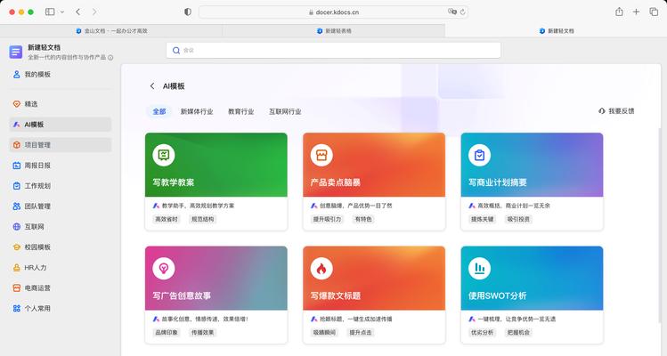Switch to the 金山文档 browser tab

pyautogui.click(x=111, y=30)
